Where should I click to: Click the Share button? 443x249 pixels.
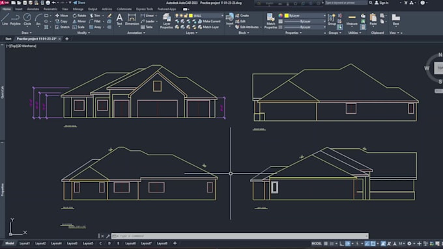pos(79,3)
